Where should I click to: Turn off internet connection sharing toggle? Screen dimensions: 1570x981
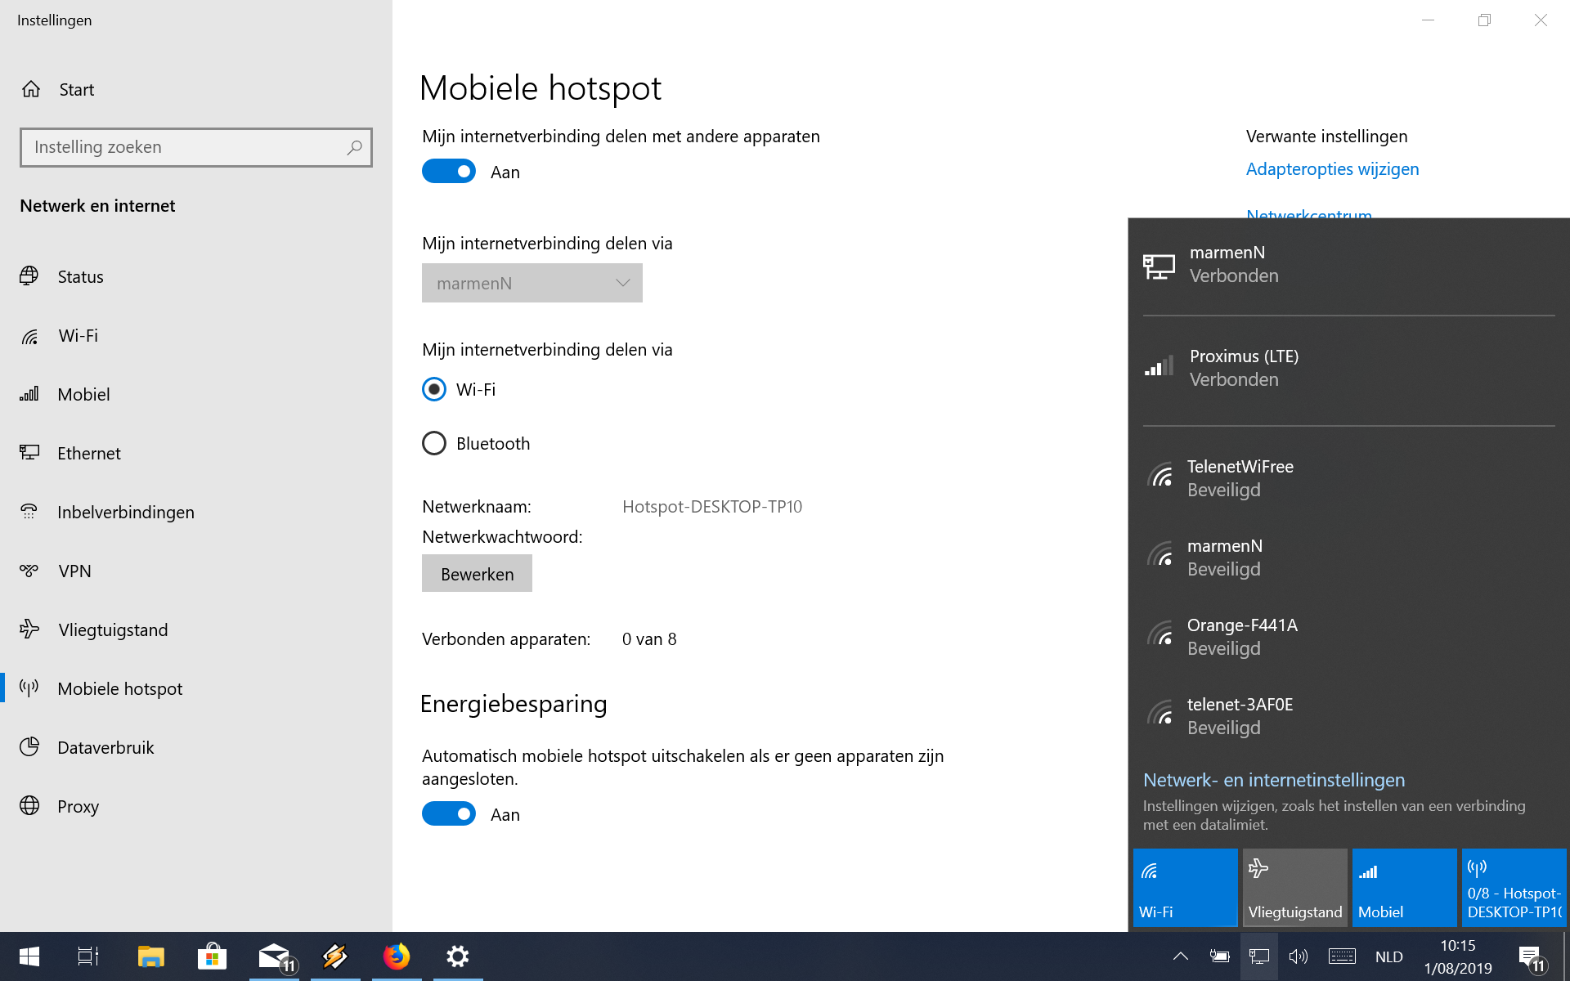[449, 172]
